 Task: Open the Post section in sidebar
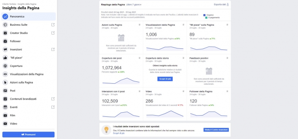pyautogui.click(x=29, y=91)
